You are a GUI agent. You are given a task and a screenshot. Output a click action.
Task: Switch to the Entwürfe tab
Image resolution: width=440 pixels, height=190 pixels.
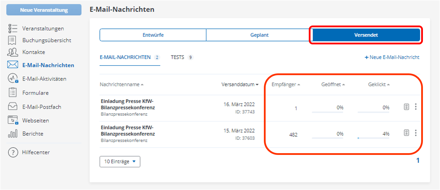tap(153, 35)
